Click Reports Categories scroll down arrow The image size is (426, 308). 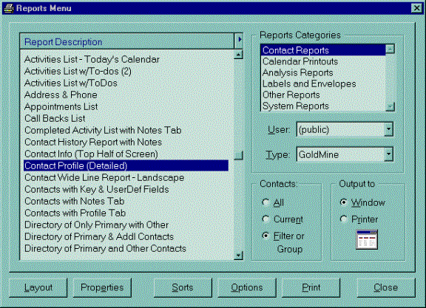click(390, 106)
